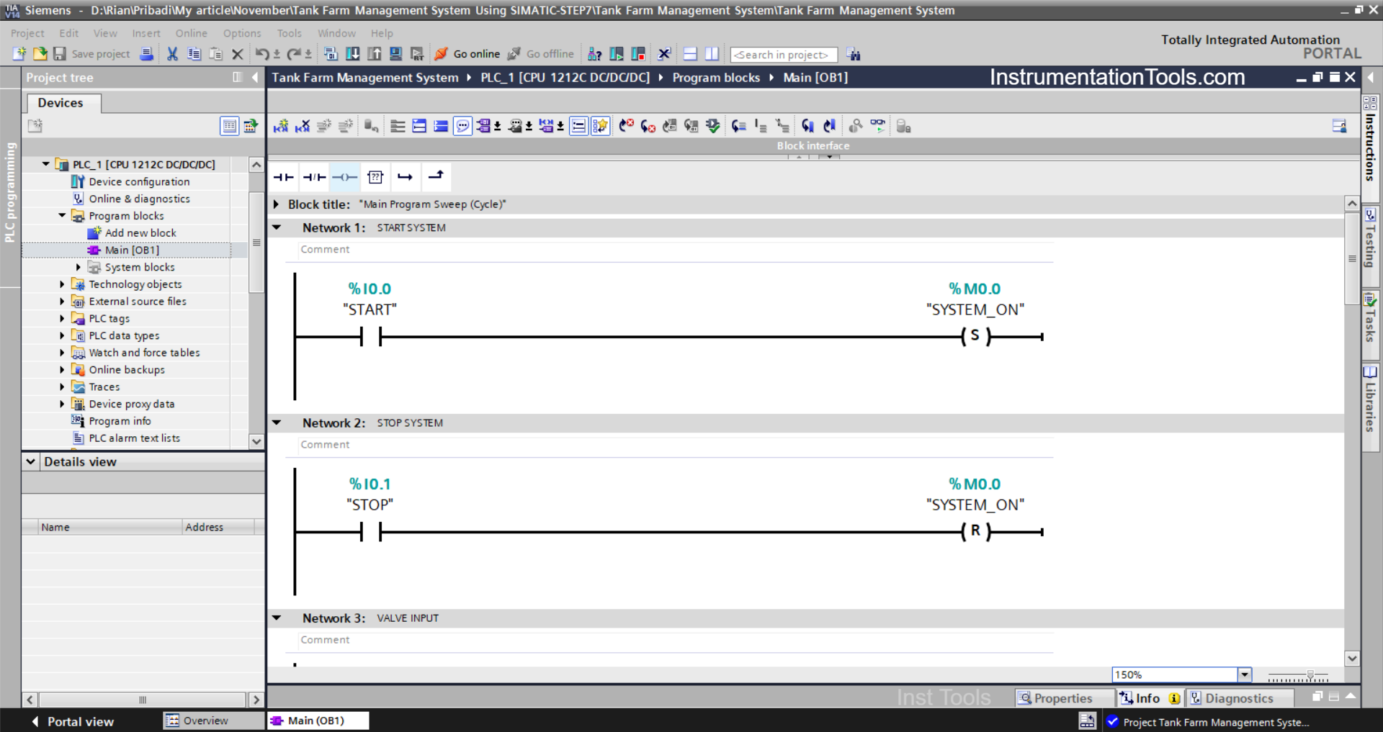
Task: Select the open branch tool
Action: point(406,176)
